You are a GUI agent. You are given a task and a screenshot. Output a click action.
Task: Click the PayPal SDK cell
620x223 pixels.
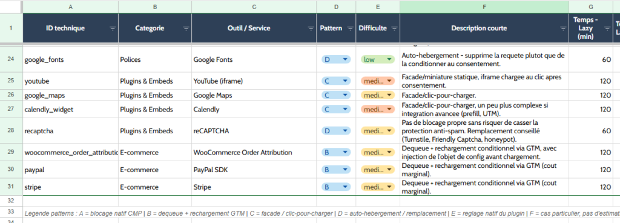(254, 170)
